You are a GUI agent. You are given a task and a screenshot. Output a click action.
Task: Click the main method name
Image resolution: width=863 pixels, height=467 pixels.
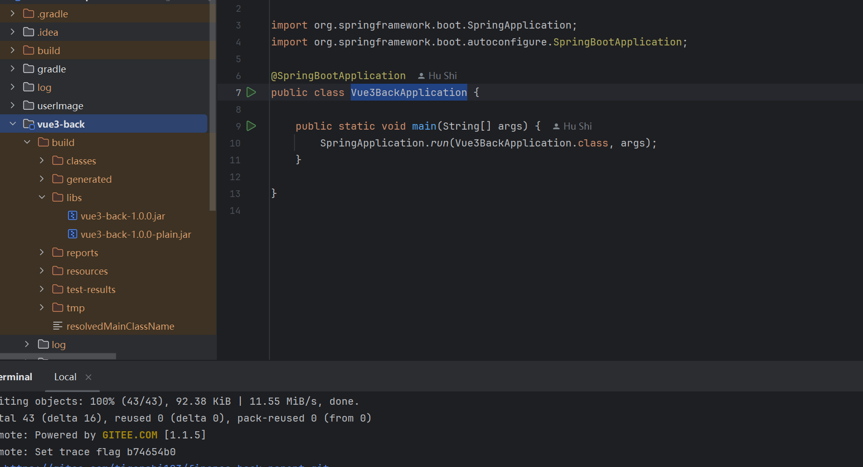click(424, 126)
